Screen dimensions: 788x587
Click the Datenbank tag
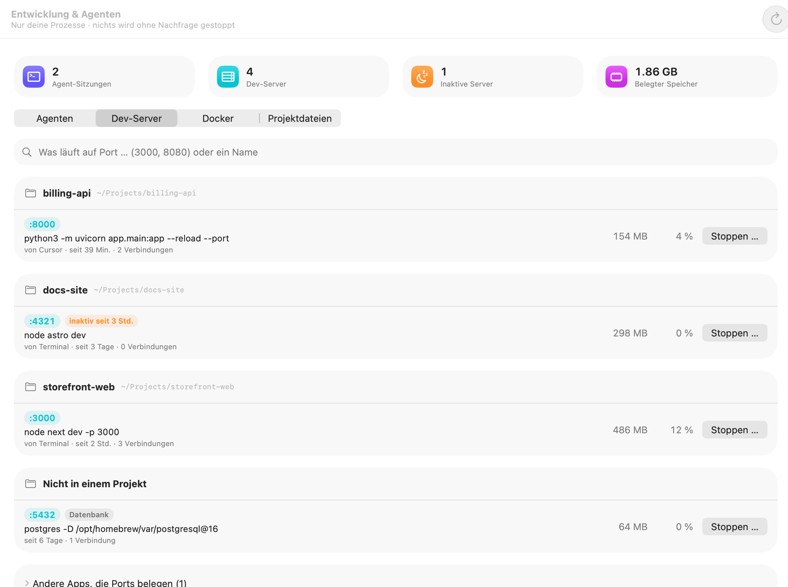pos(89,515)
